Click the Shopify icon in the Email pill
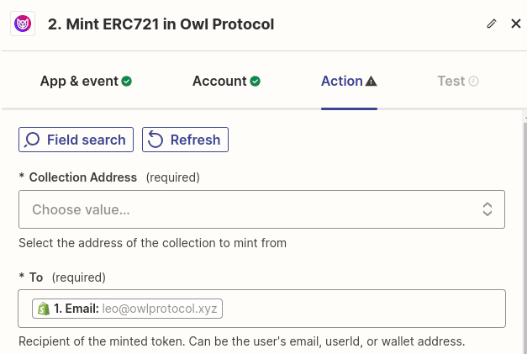Screen dimensions: 527x354 point(43,309)
